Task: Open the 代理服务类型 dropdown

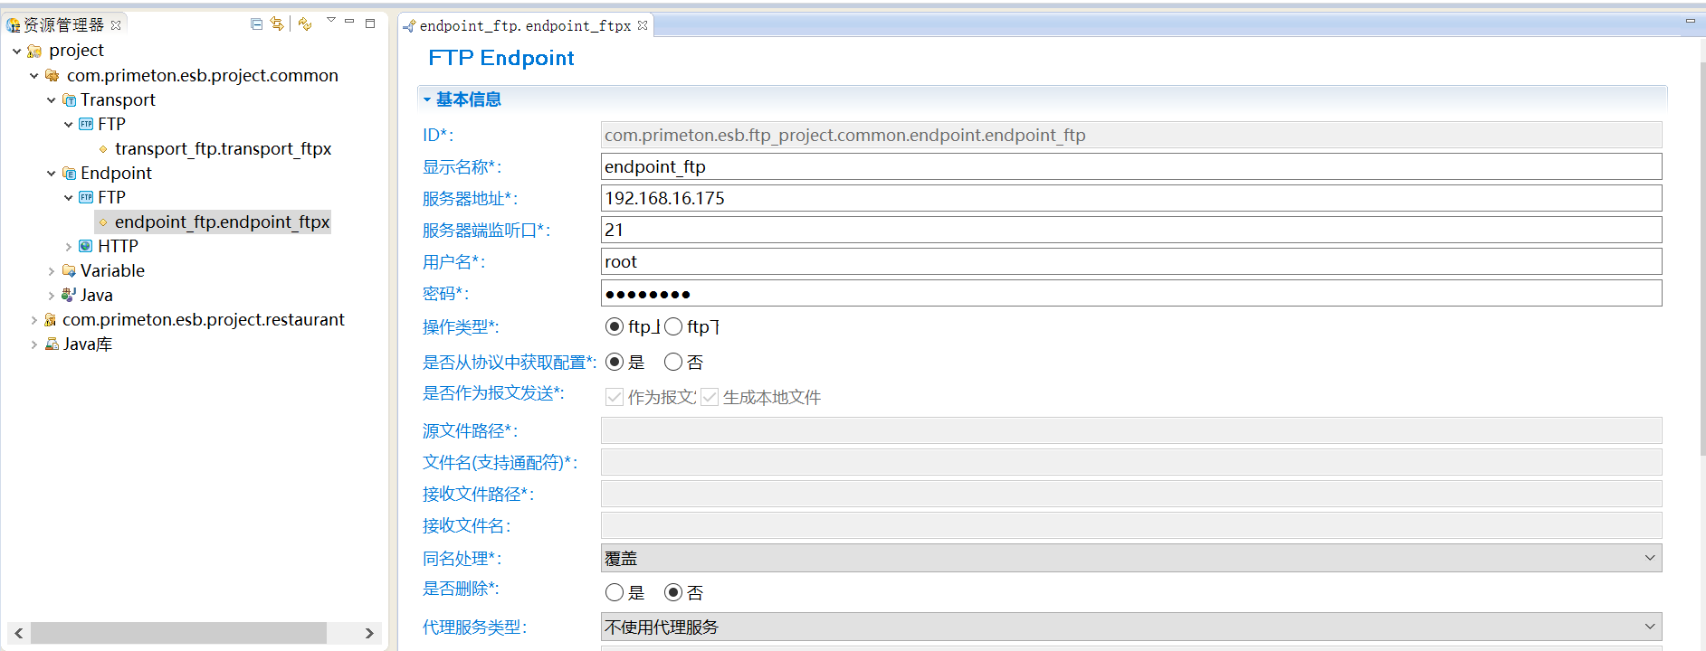Action: pos(1130,627)
